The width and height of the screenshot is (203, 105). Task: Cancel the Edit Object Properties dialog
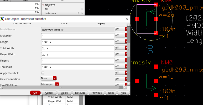tap(49, 93)
